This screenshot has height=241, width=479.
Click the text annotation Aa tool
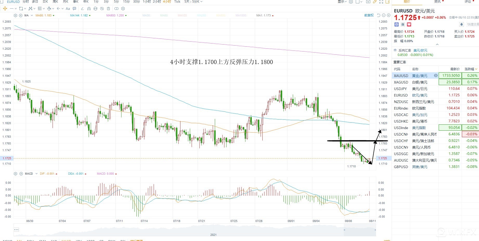point(68,9)
